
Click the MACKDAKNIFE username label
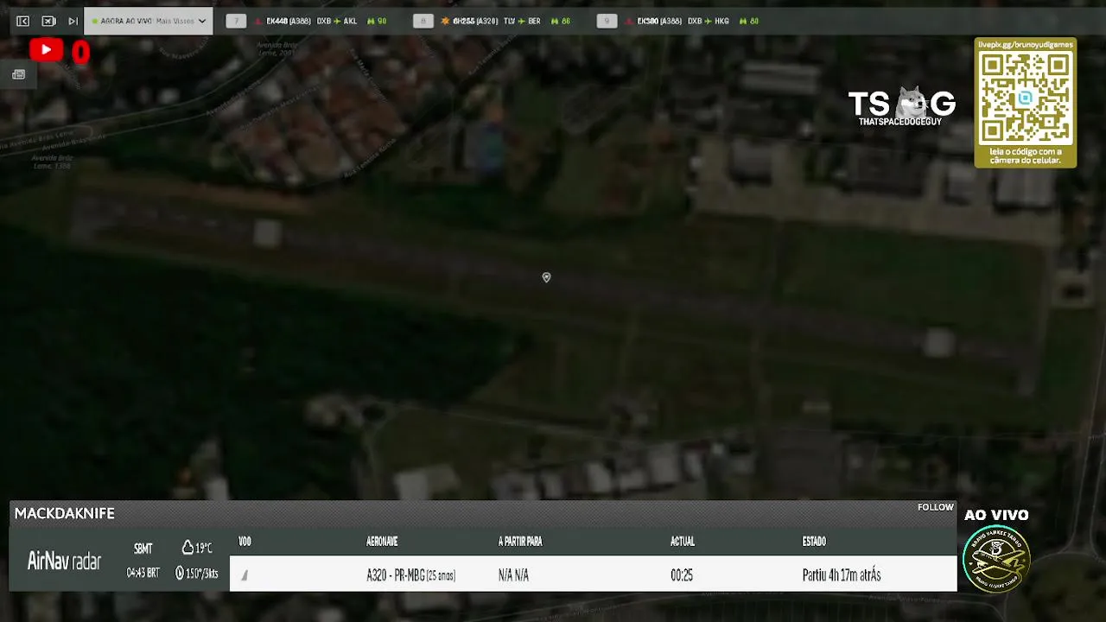[65, 513]
